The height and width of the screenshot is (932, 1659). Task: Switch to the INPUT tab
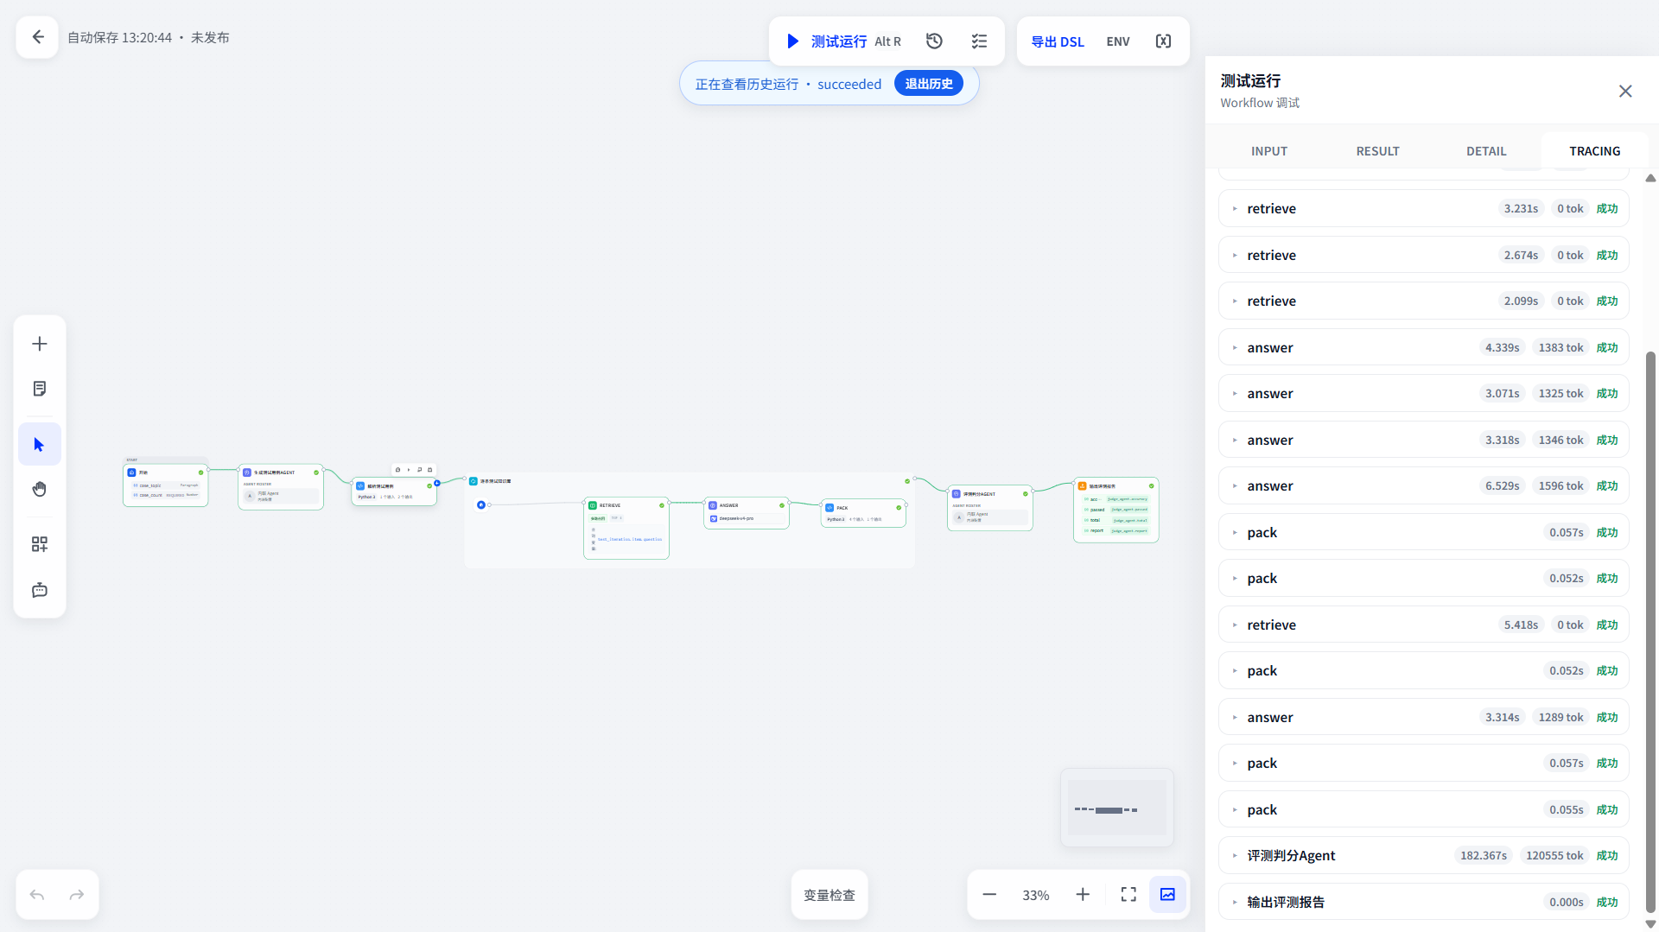[x=1268, y=151]
